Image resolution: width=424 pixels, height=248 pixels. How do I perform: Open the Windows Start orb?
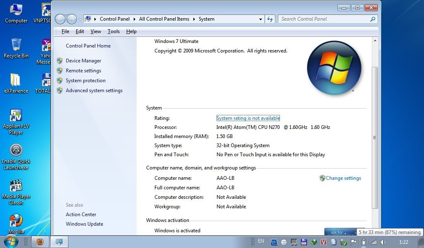tap(11, 241)
